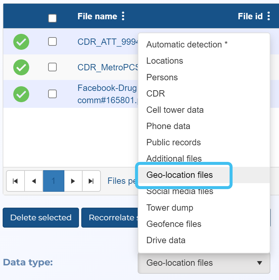The image size is (279, 280).
Task: Select page 1 in the pager
Action: (x=53, y=181)
